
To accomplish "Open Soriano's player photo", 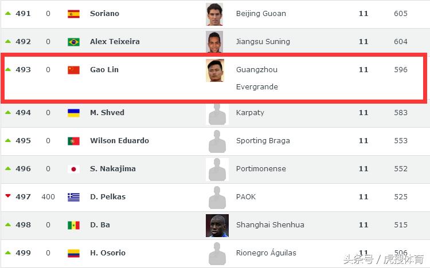I will (x=214, y=14).
